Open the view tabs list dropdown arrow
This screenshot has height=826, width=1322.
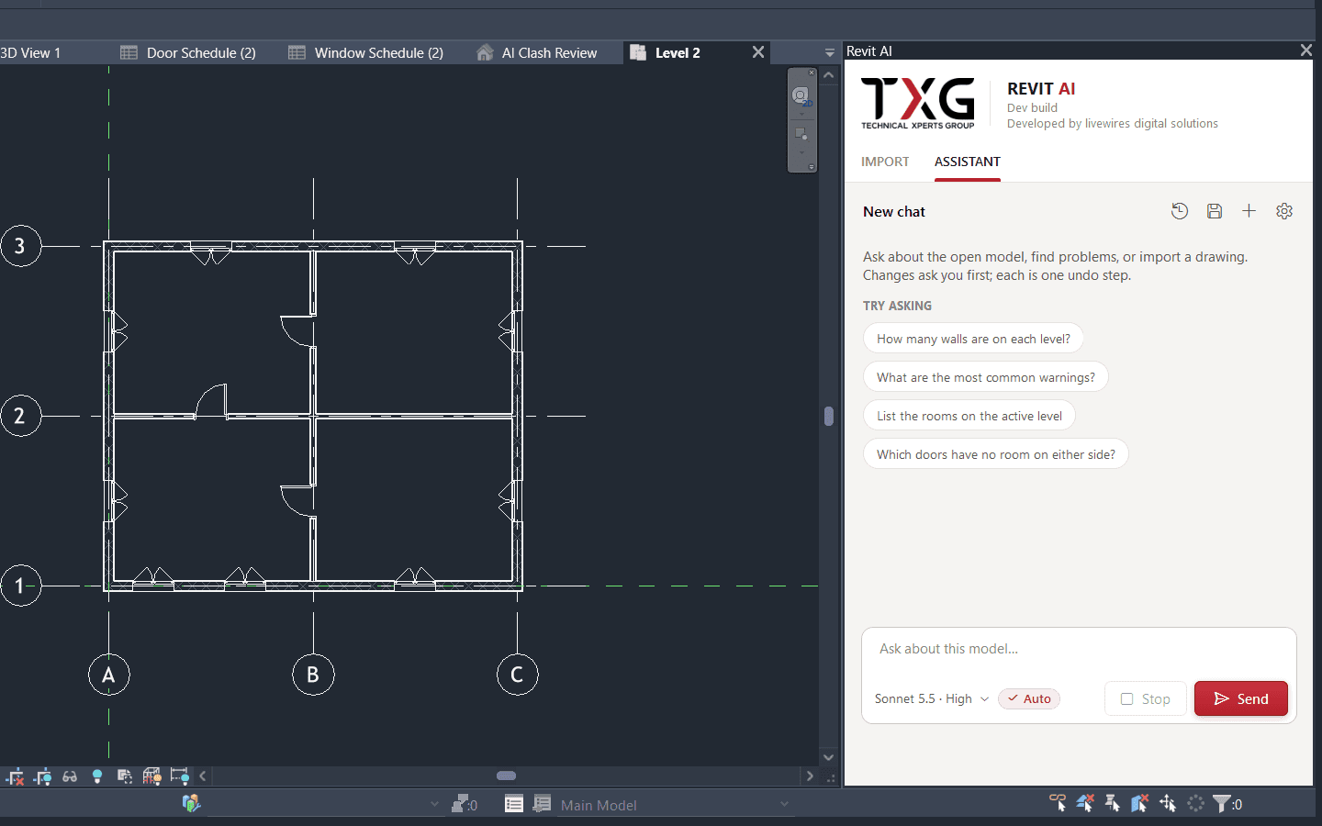coord(830,53)
